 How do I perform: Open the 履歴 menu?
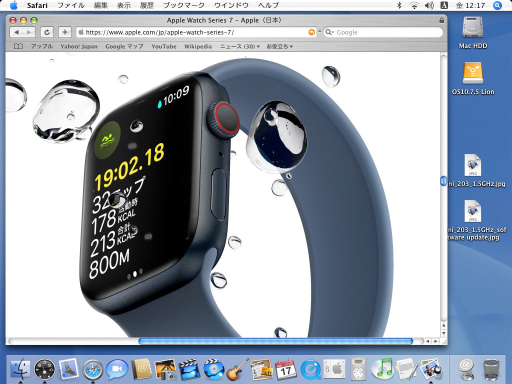(x=147, y=5)
